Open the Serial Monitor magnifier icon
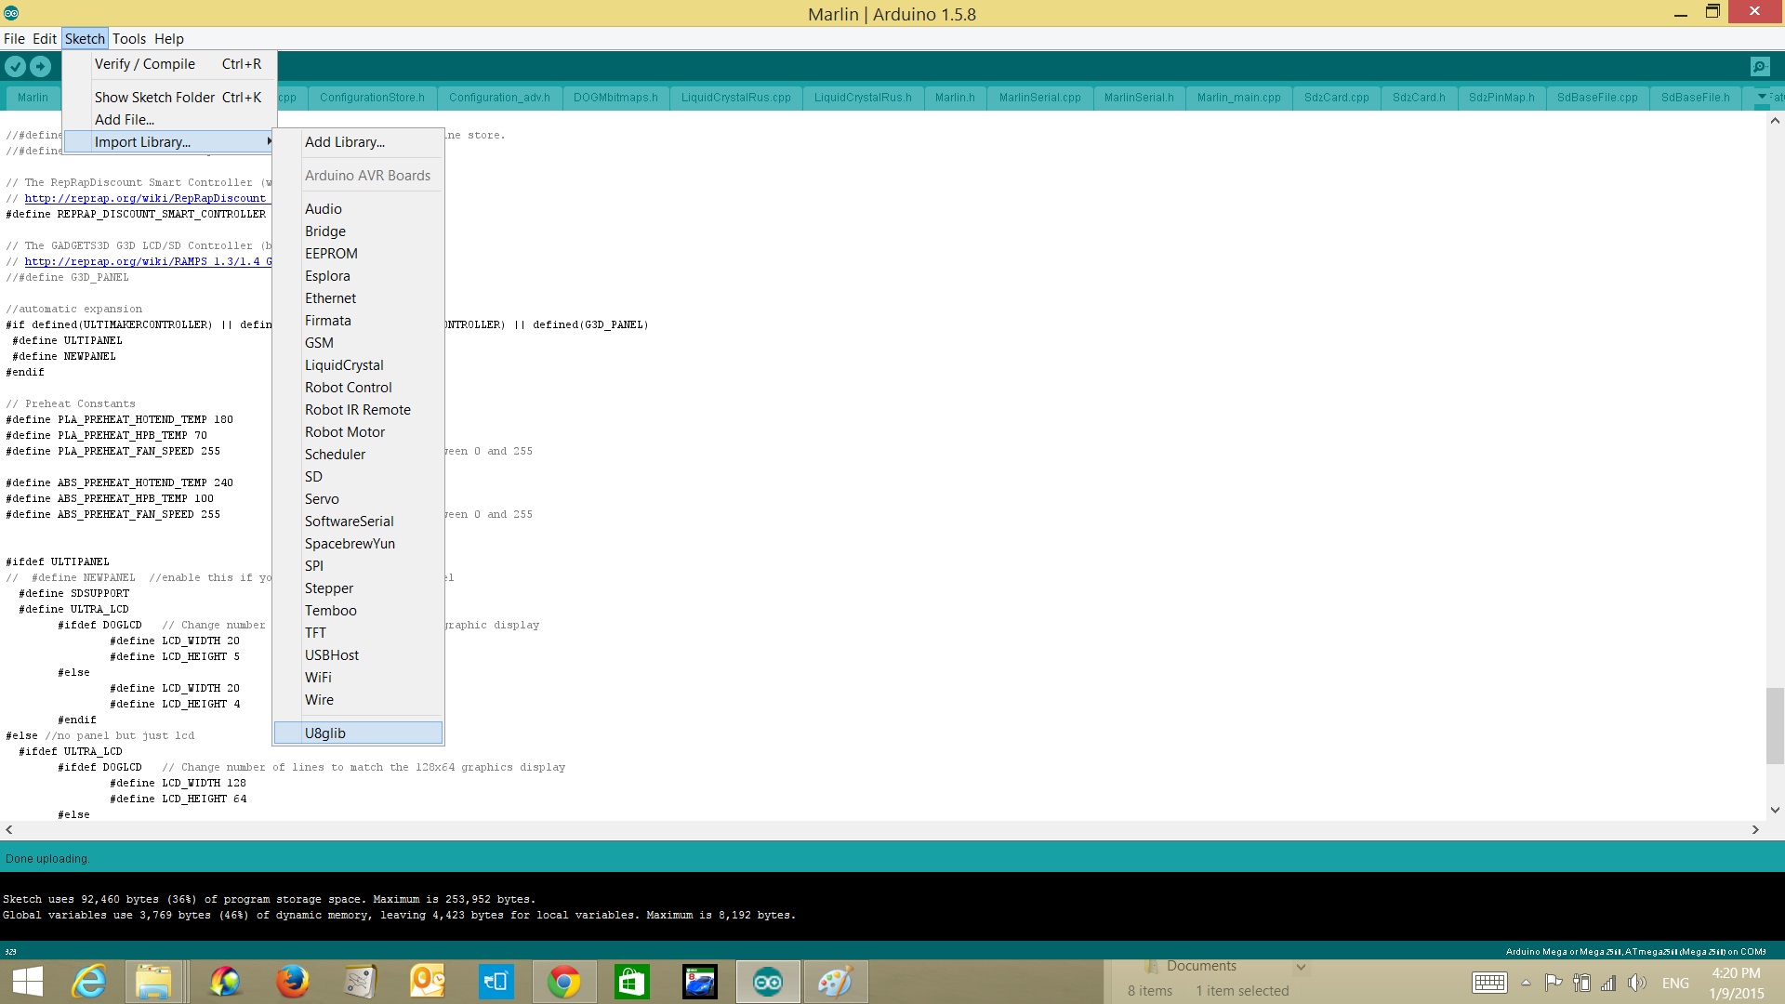 (x=1759, y=66)
